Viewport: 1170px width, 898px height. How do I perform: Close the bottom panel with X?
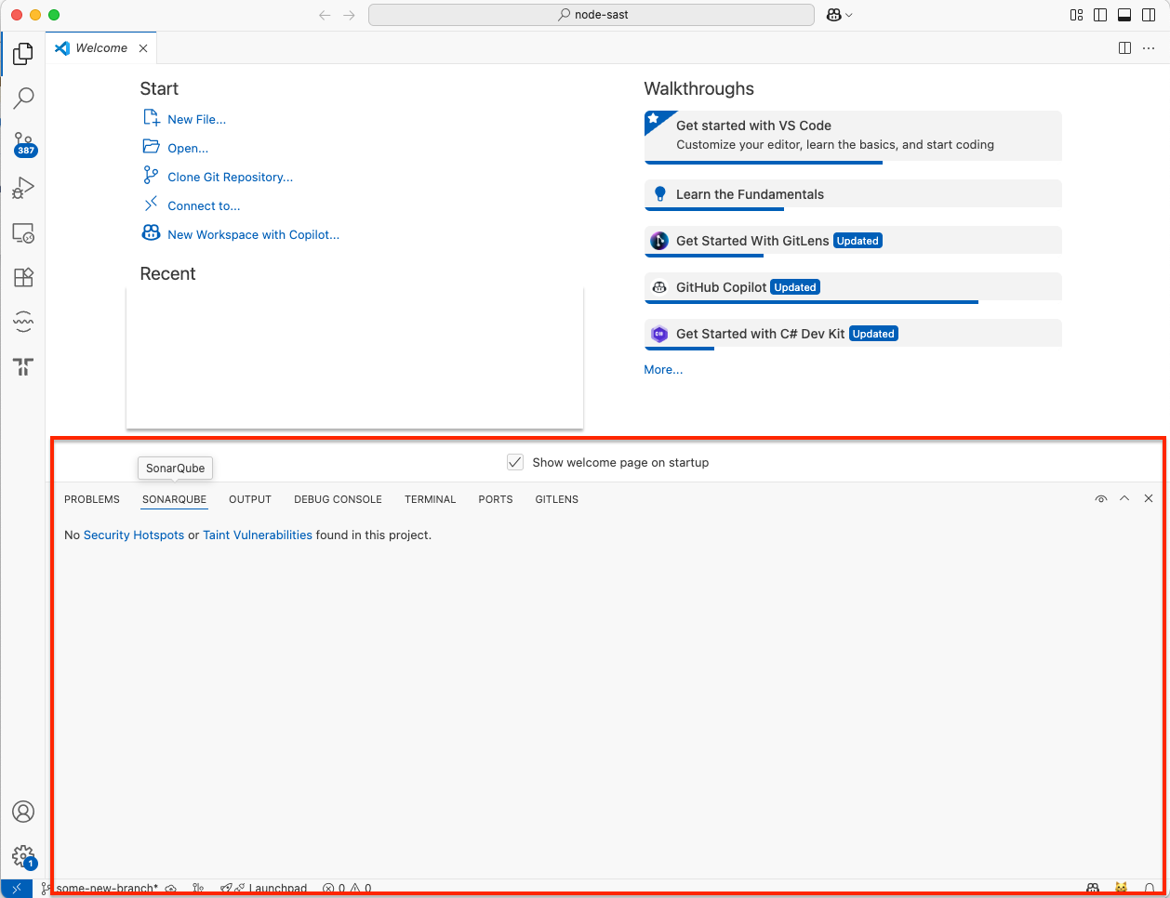(x=1149, y=499)
